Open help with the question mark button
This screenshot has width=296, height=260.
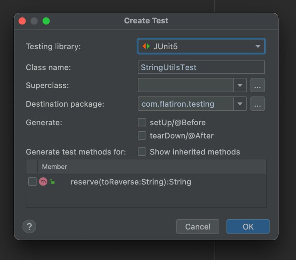pyautogui.click(x=29, y=226)
